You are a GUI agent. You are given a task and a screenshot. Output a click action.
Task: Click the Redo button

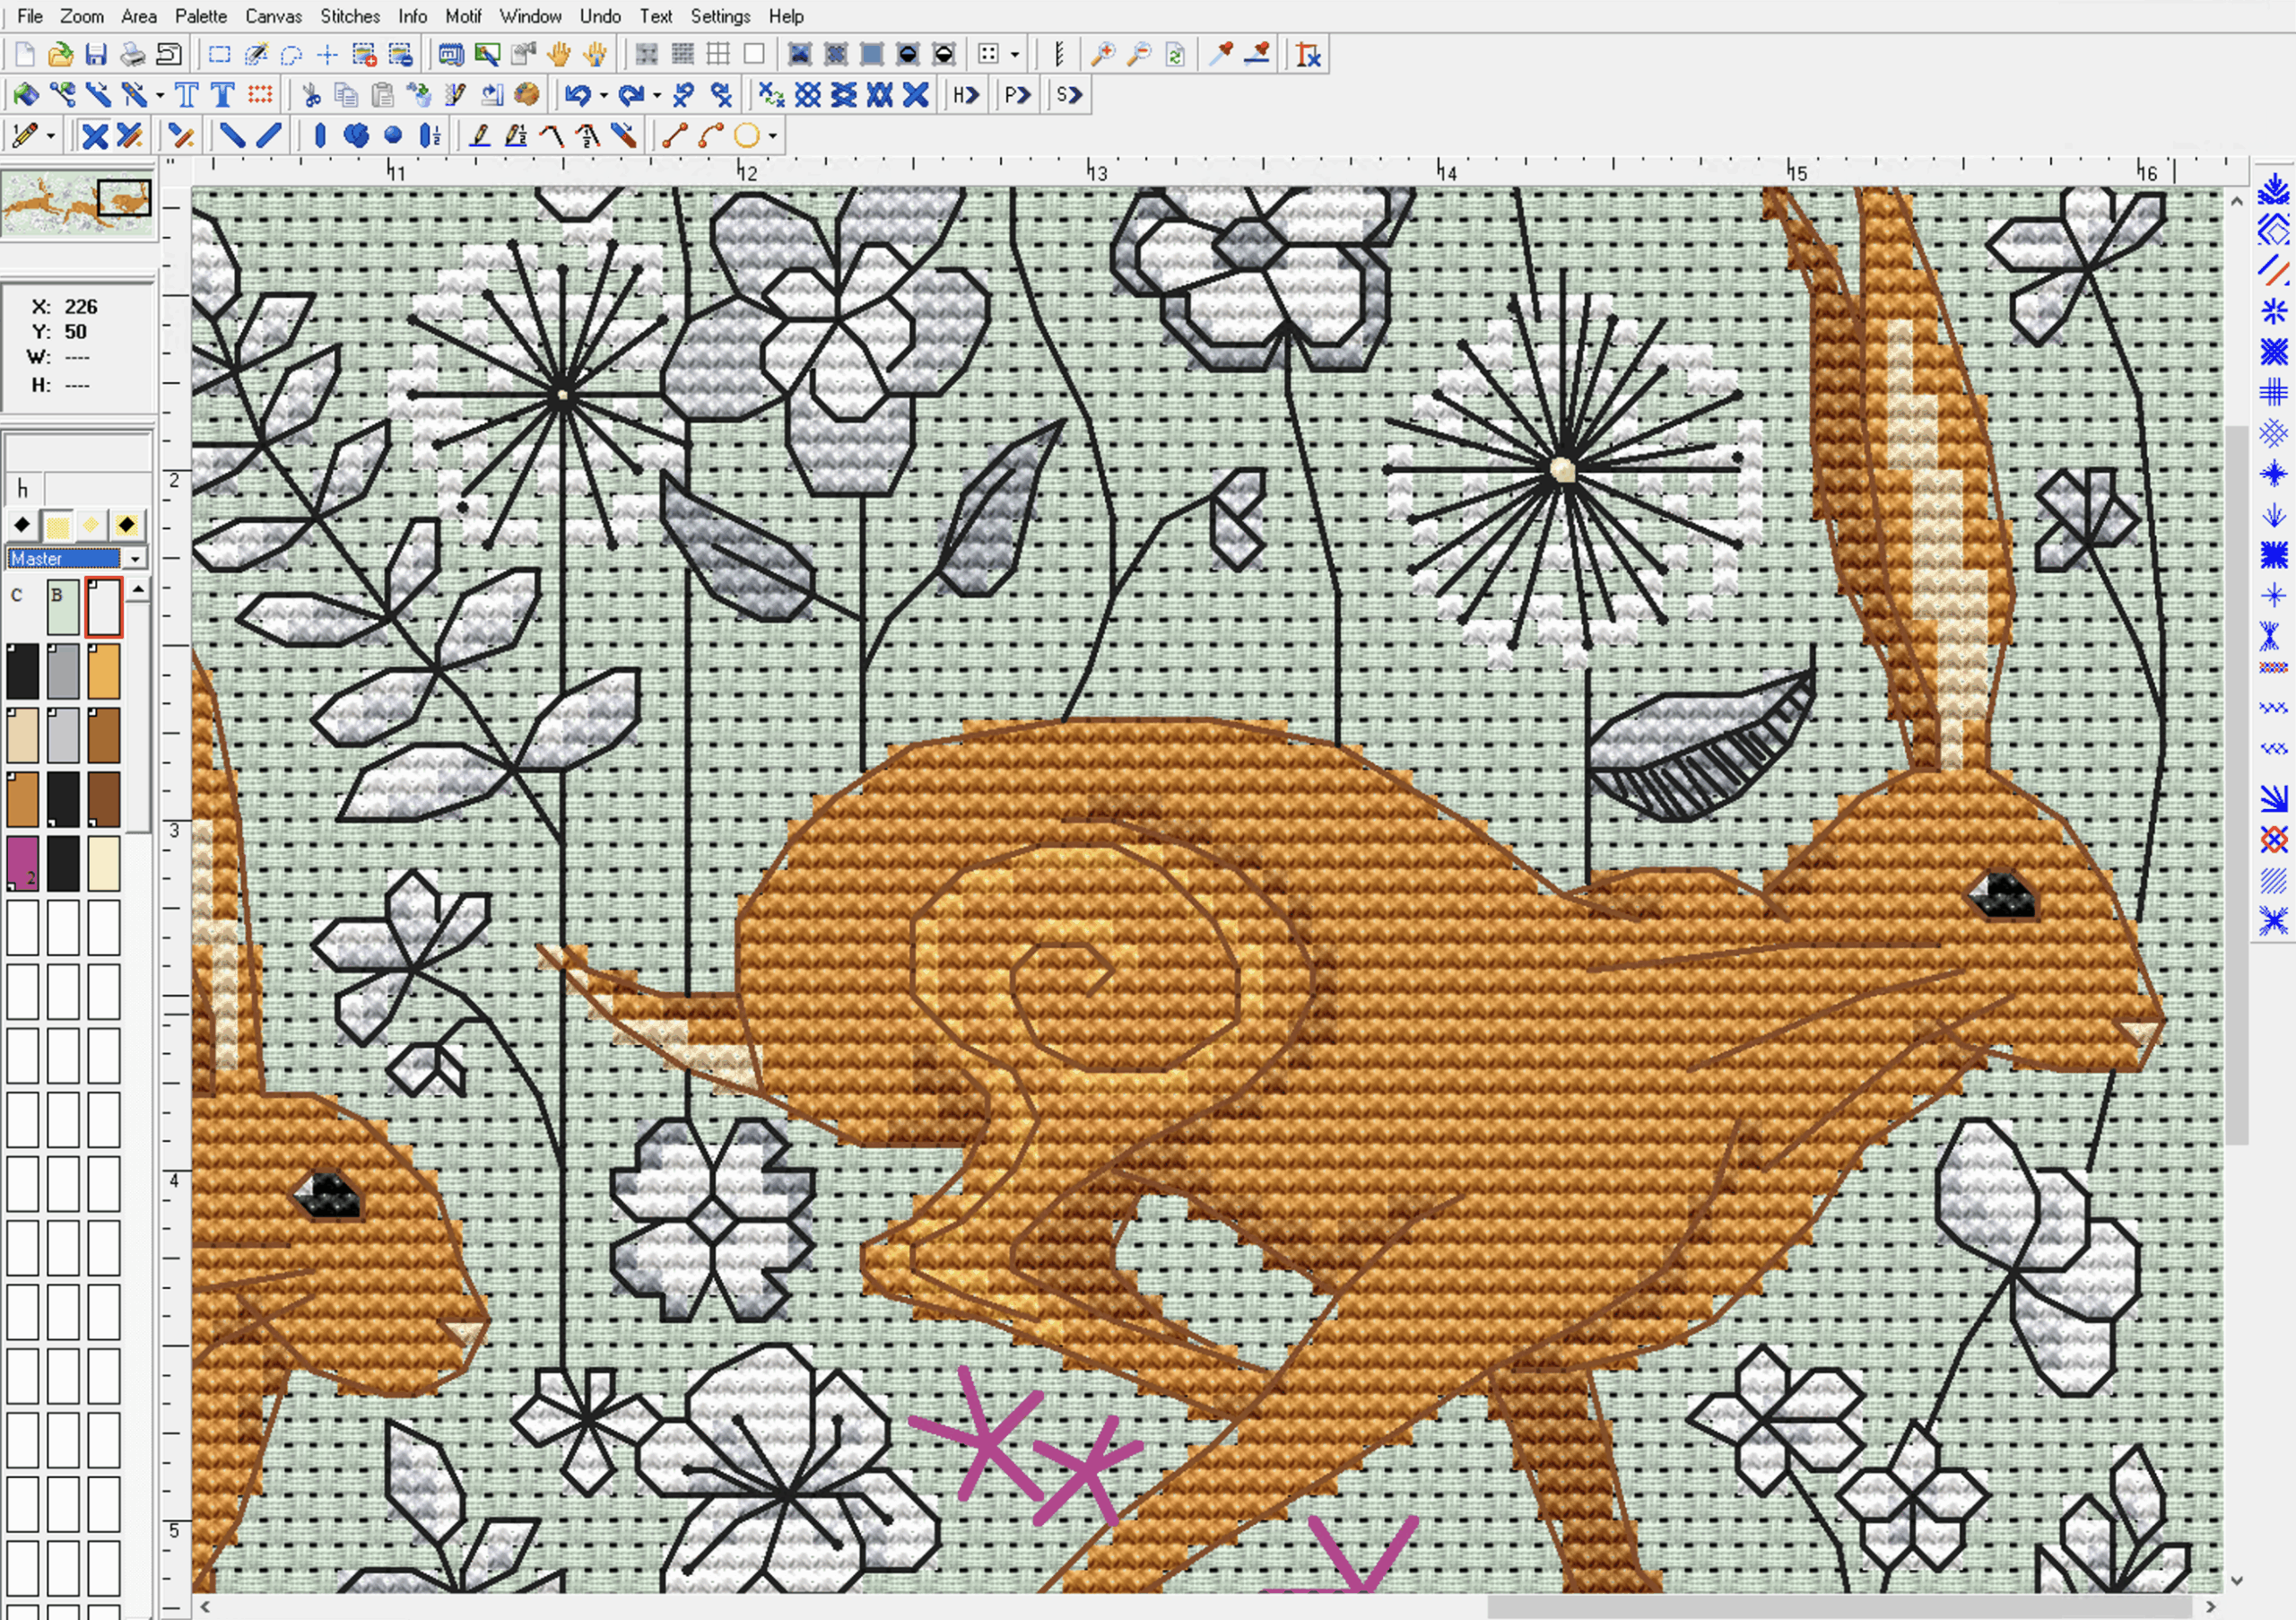point(633,95)
